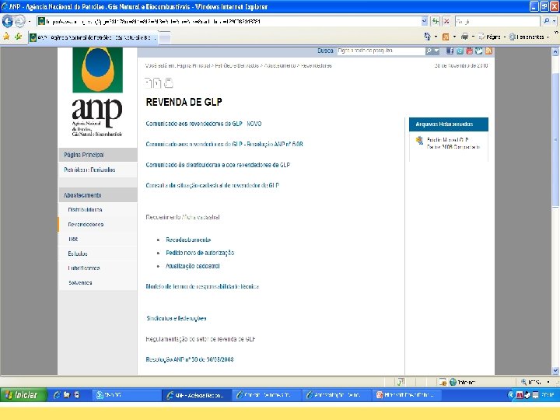The height and width of the screenshot is (420, 560).
Task: Click the orange RSS feeds toolbar icon
Action: pos(446,37)
